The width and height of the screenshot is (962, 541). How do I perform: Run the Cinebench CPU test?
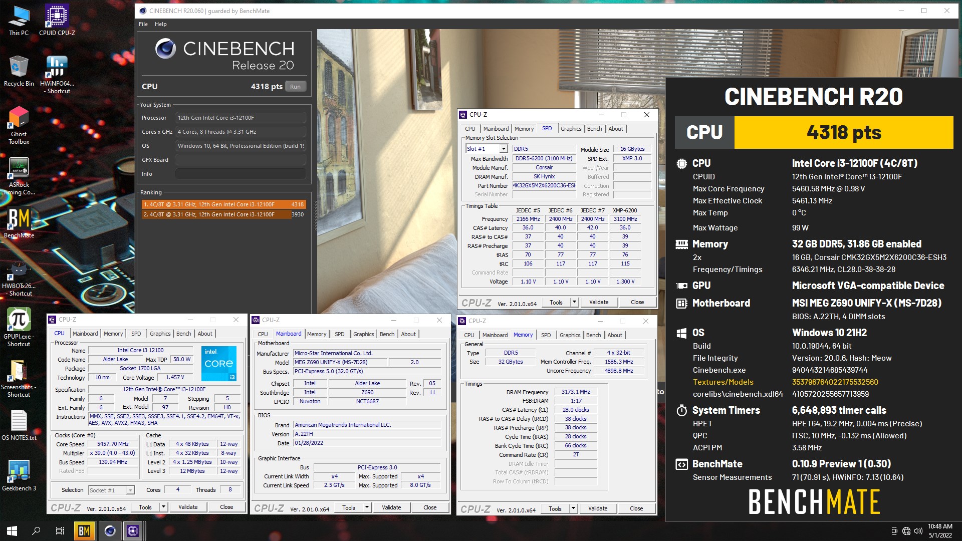click(x=296, y=87)
